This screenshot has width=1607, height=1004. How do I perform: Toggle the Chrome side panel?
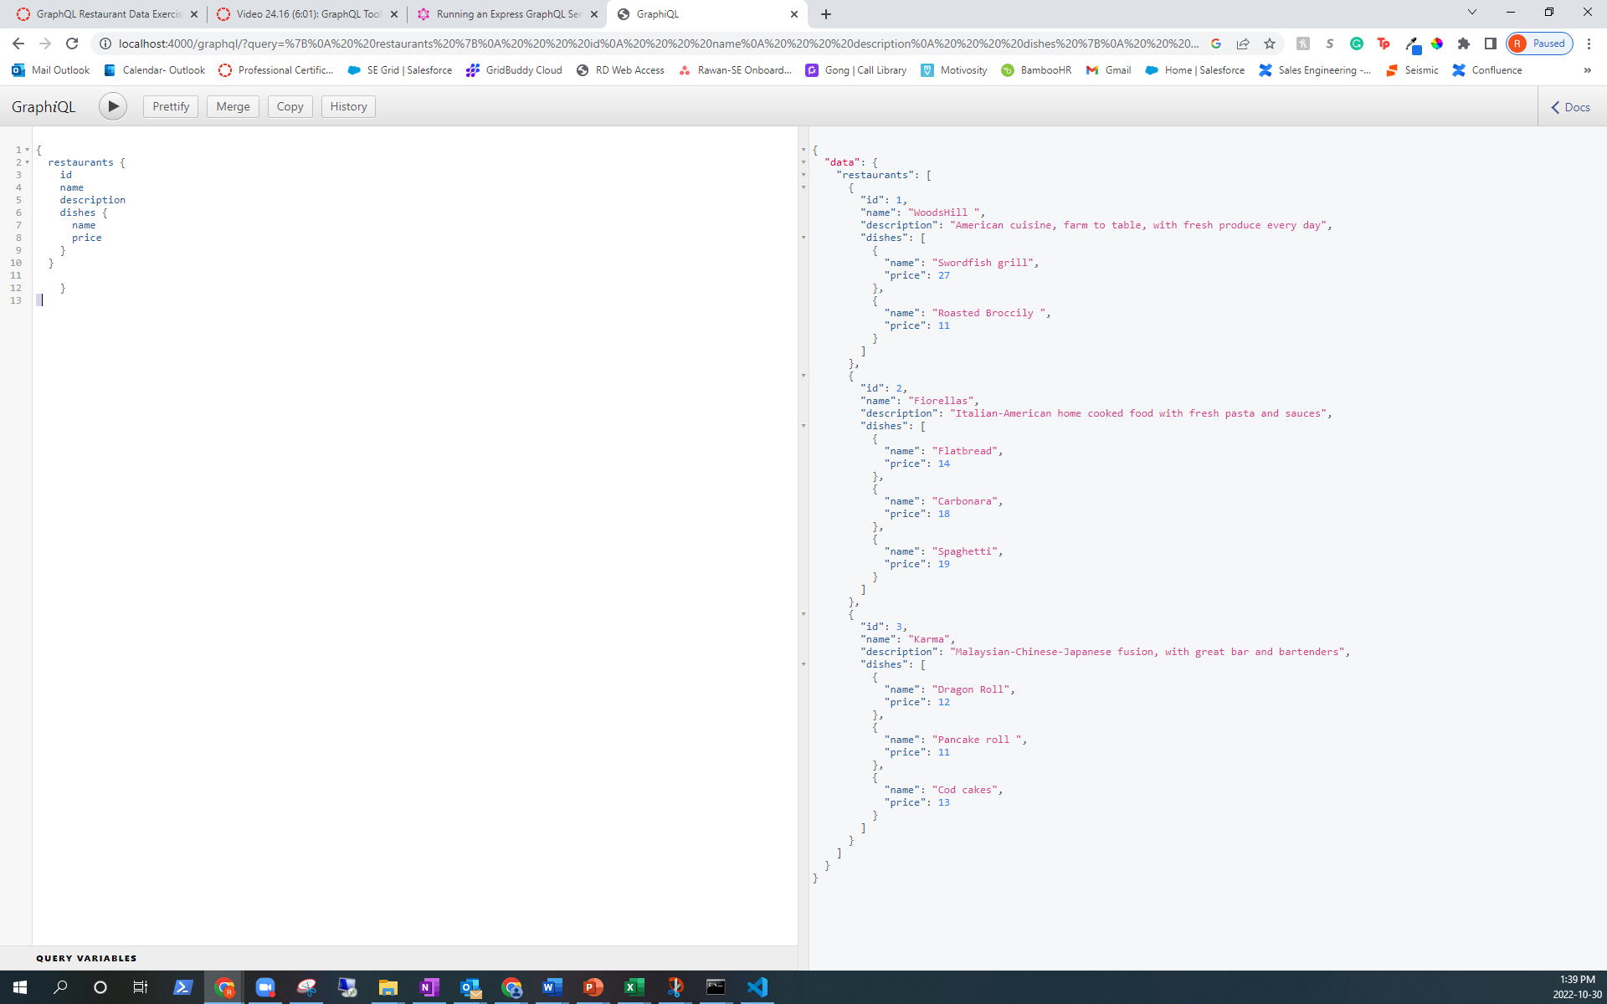1491,44
